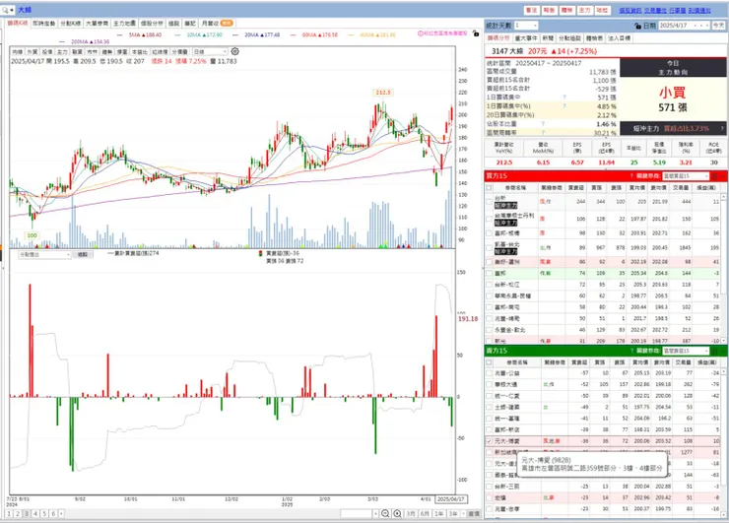This screenshot has width=729, height=523.
Task: Check the 宏遠 seller row checkbox
Action: [x=489, y=497]
